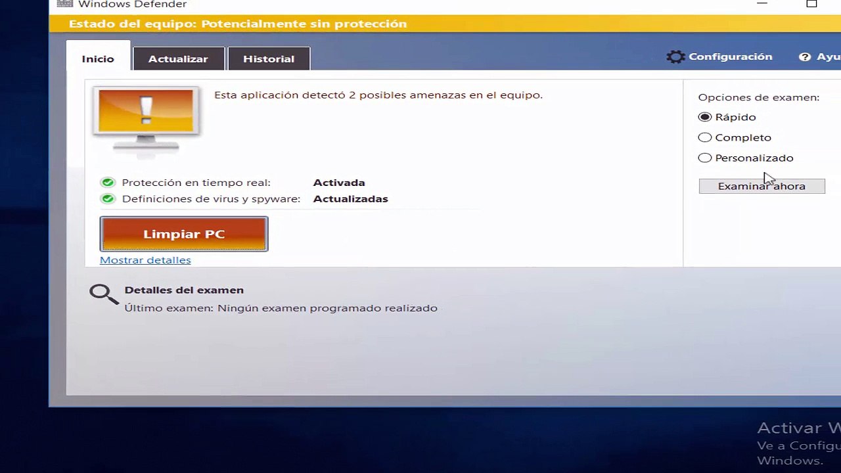841x473 pixels.
Task: Open the Actualizar tab
Action: tap(178, 58)
